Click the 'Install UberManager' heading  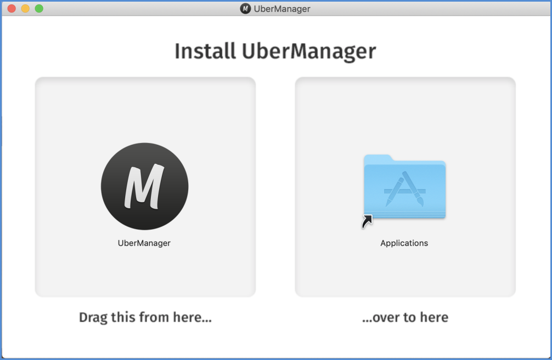(x=275, y=52)
